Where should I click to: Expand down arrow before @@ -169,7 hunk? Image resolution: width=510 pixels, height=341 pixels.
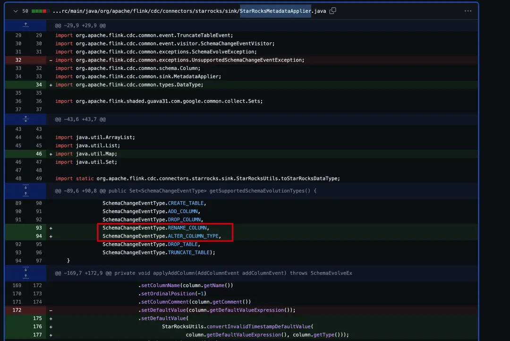coord(25,269)
